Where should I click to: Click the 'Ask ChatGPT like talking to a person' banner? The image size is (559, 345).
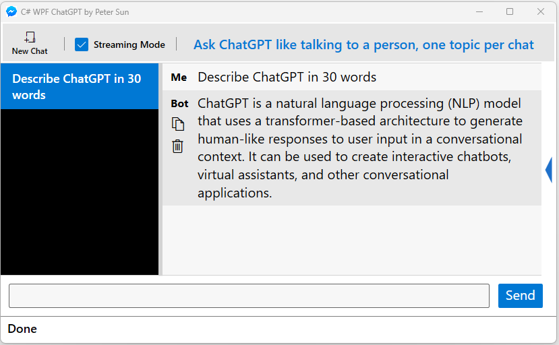pyautogui.click(x=363, y=45)
